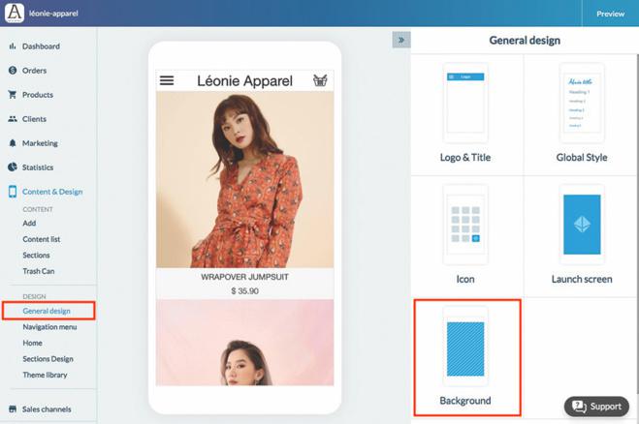This screenshot has width=639, height=424.
Task: Click the Clients people icon
Action: click(x=13, y=119)
